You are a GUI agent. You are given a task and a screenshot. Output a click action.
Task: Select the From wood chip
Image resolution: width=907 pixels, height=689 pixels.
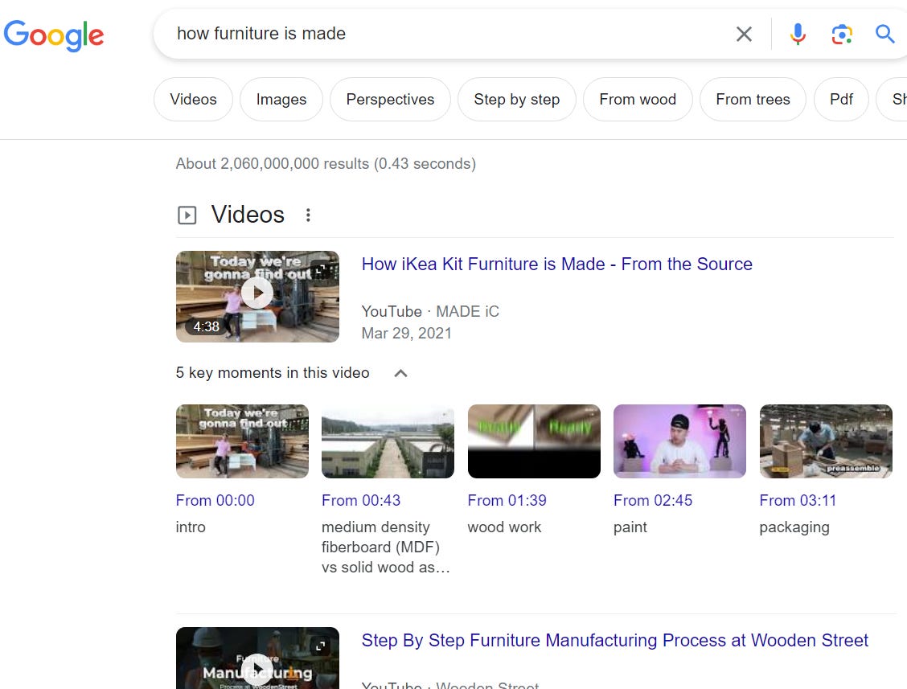638,100
